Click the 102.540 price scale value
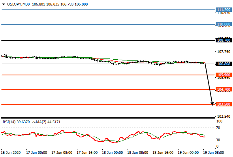The image size is (233, 157). pyautogui.click(x=224, y=117)
